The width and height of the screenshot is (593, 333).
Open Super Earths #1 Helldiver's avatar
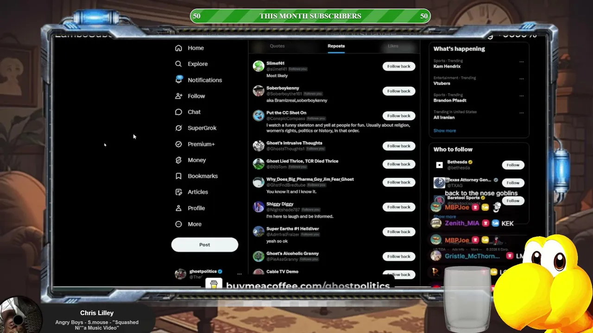[x=259, y=231]
